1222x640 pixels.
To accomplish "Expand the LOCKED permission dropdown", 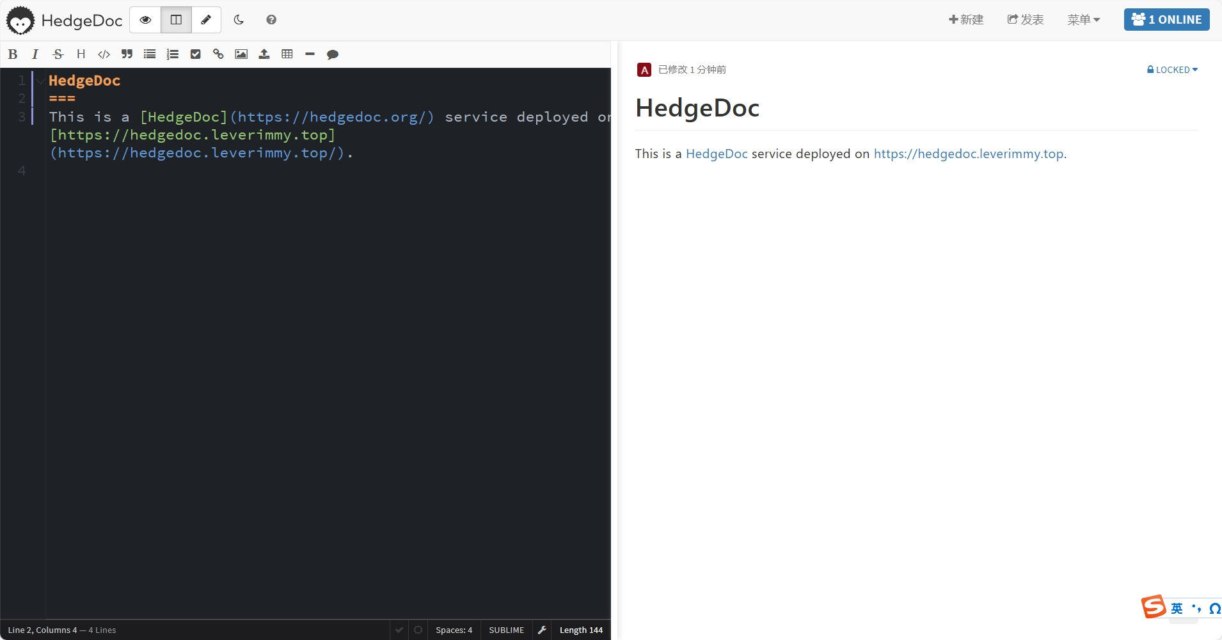I will click(1172, 70).
